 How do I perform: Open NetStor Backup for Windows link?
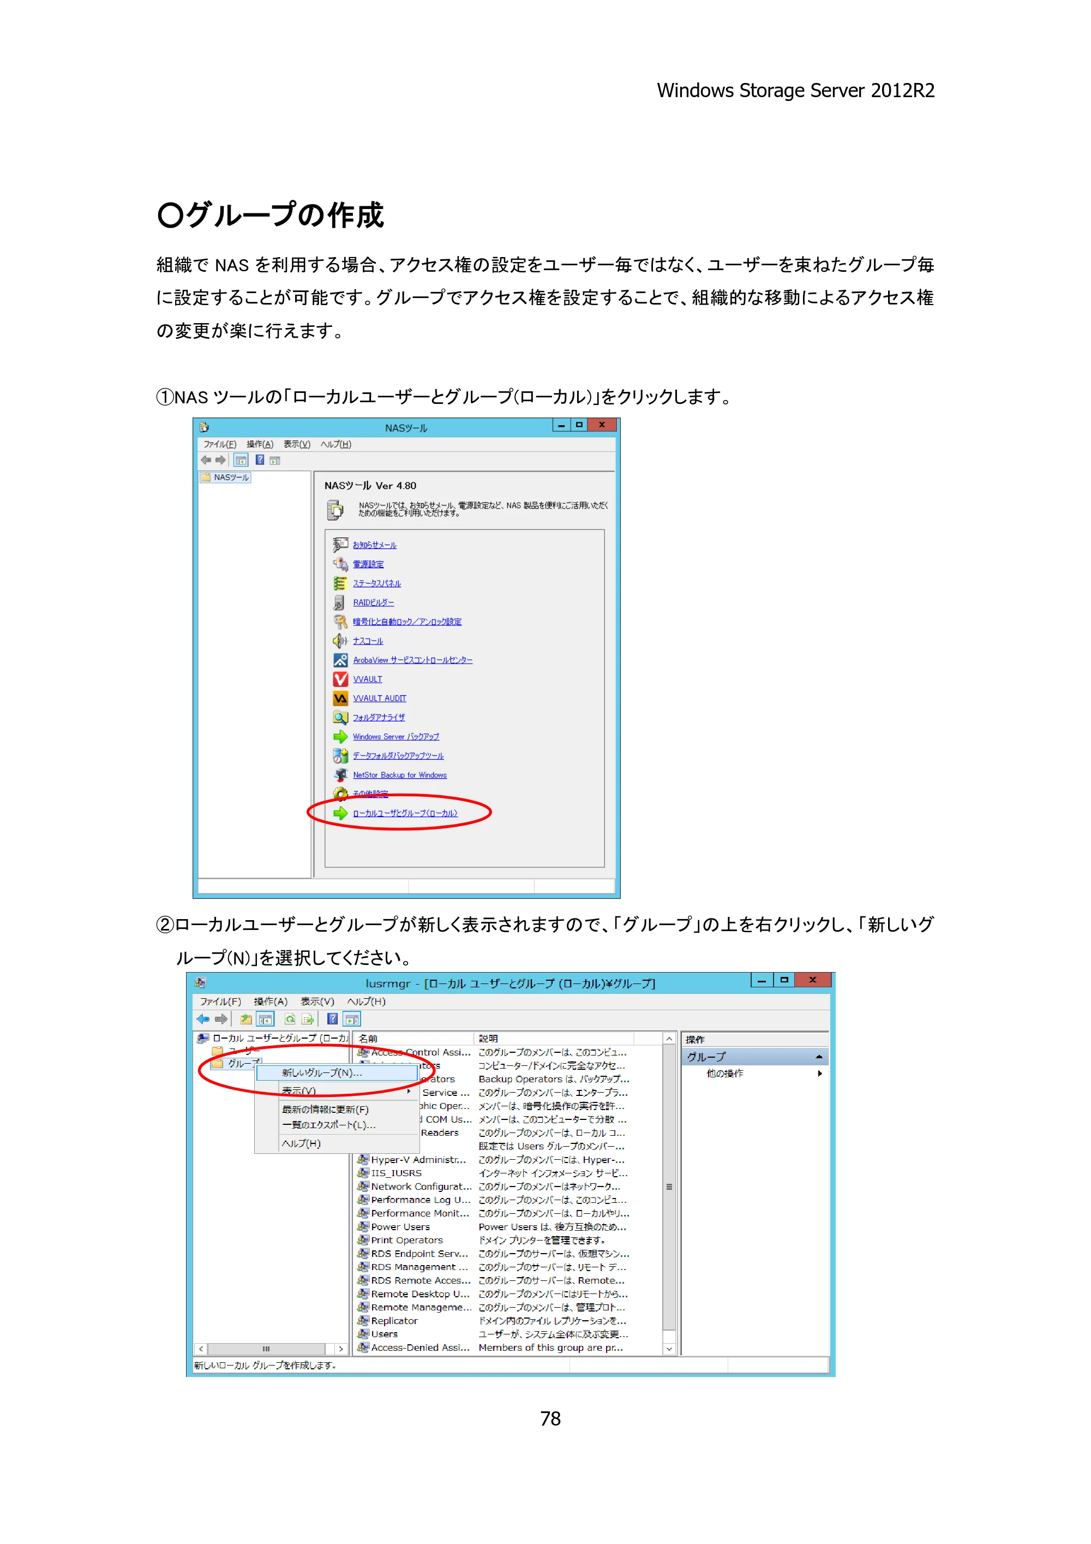point(400,774)
